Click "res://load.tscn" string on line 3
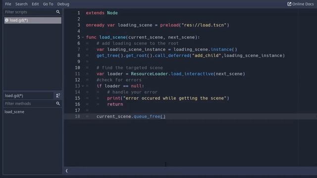317x178 pixels. pos(204,25)
